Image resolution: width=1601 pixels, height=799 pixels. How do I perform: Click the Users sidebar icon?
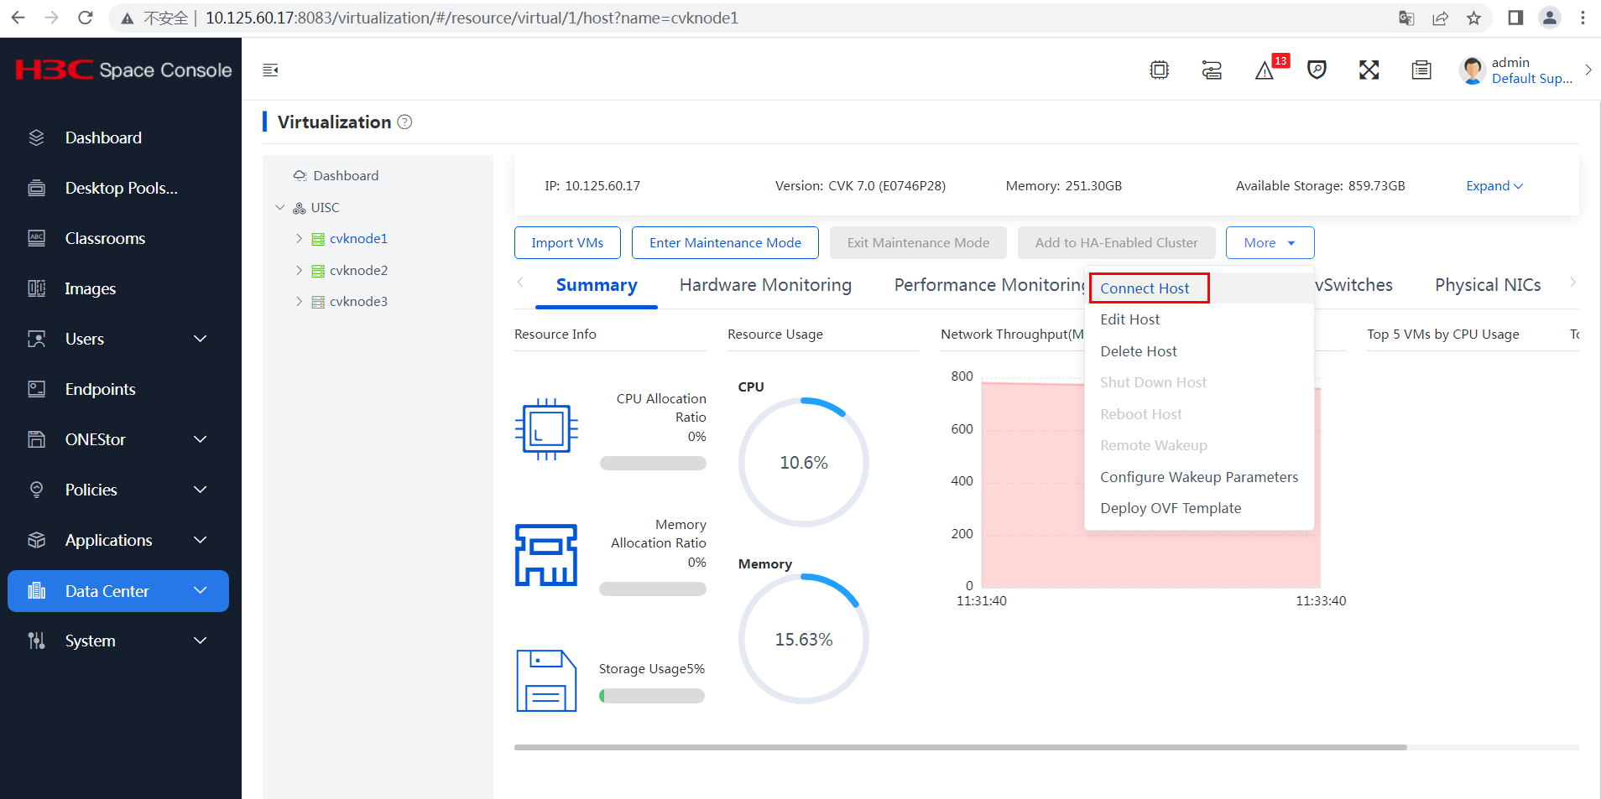click(x=36, y=339)
